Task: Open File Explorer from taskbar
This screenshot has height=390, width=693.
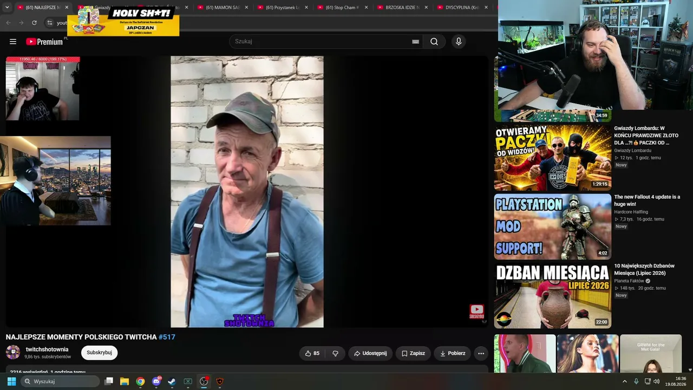Action: [x=125, y=381]
